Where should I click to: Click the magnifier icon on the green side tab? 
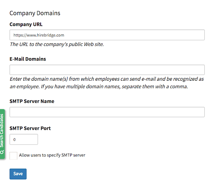click(2, 152)
